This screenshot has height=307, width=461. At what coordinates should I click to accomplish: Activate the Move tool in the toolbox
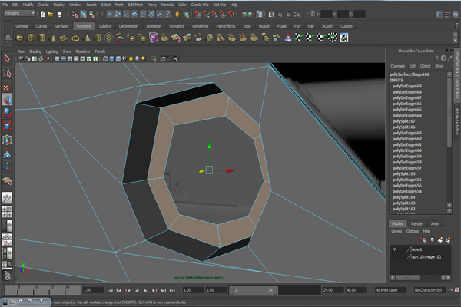click(x=7, y=100)
